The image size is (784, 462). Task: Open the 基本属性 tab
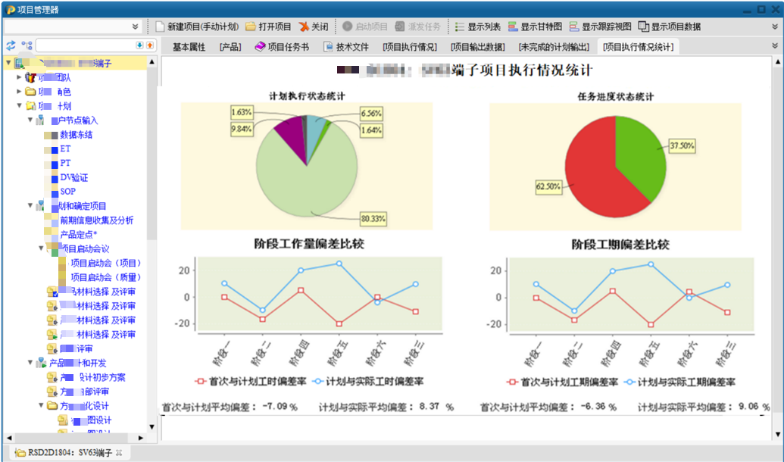[189, 47]
